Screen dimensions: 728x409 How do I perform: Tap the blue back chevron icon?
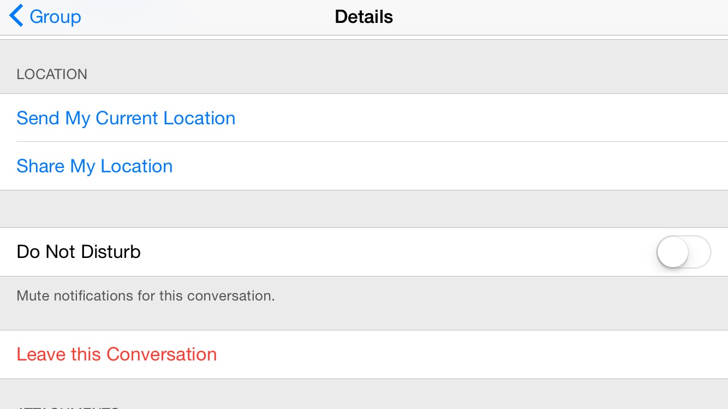(16, 16)
